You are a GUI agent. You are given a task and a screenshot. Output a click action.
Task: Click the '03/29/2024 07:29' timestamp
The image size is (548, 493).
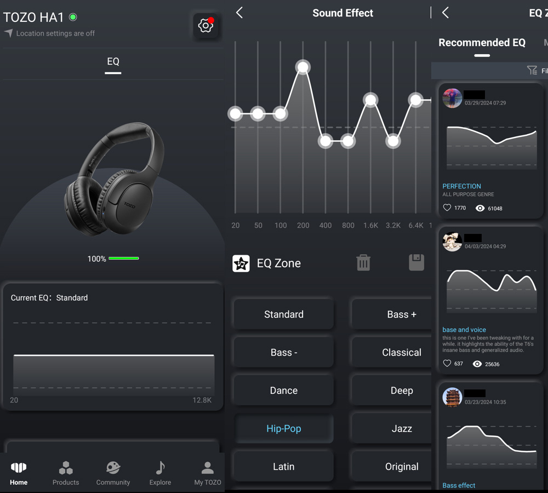(485, 103)
